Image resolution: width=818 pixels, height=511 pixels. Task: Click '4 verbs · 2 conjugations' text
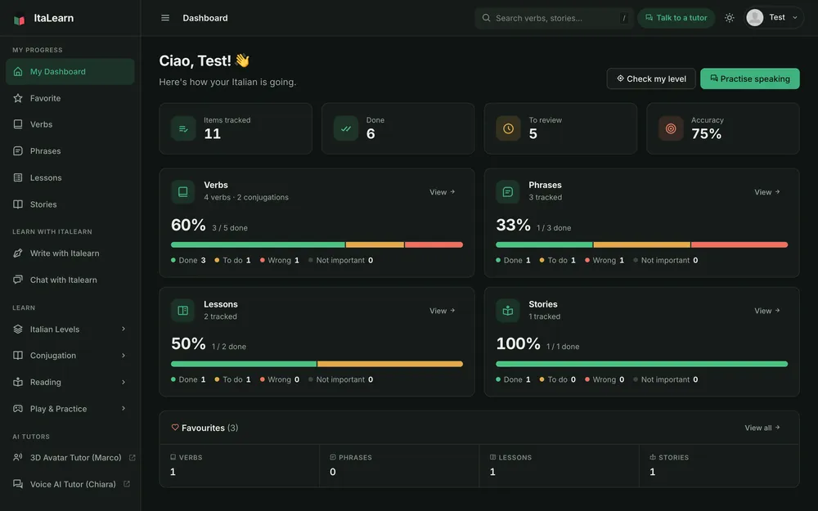click(245, 197)
